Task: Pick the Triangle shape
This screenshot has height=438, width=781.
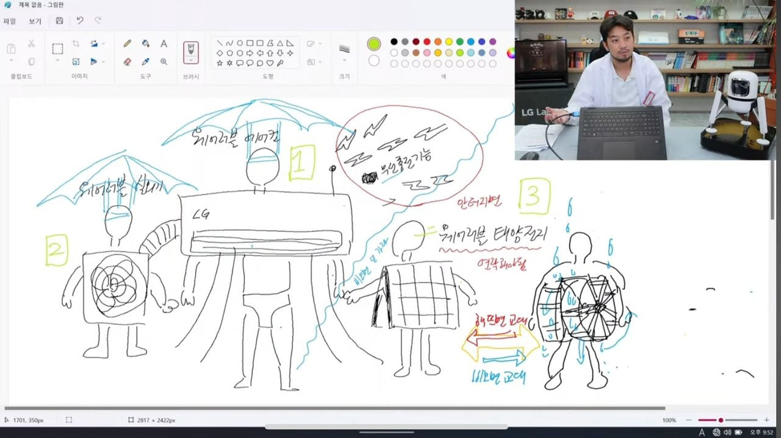Action: pos(280,43)
